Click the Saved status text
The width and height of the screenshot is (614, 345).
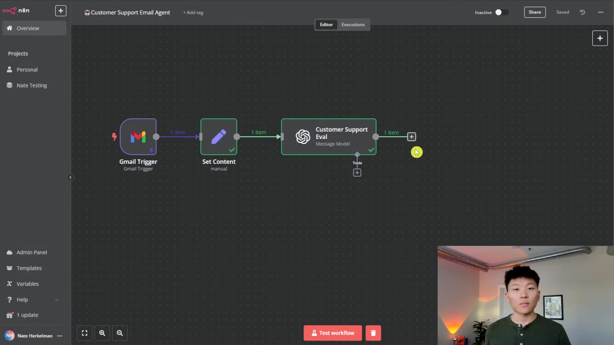click(563, 12)
